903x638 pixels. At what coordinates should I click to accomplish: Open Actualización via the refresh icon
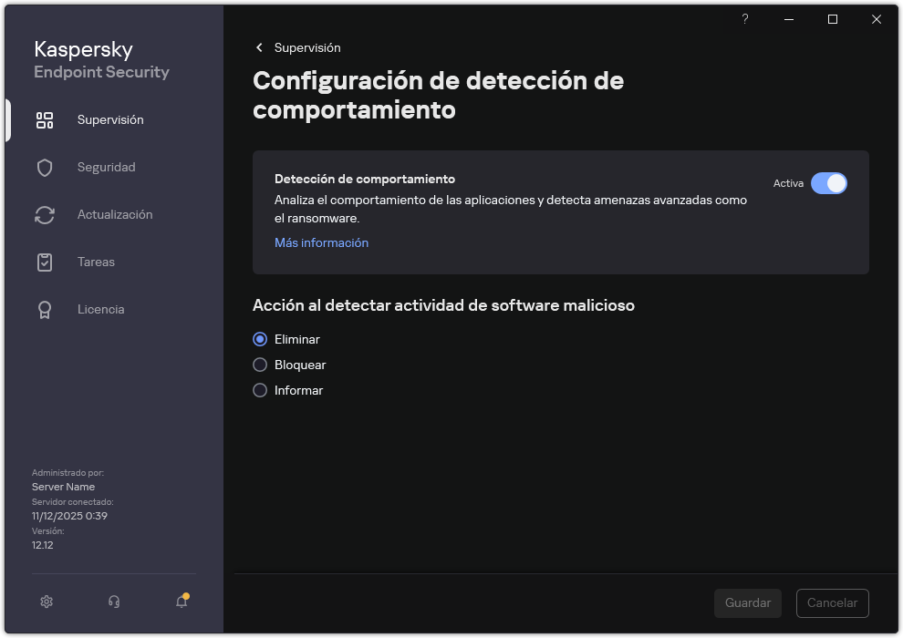point(45,214)
